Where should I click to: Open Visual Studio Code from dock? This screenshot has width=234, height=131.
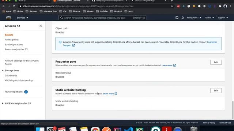click(x=128, y=129)
